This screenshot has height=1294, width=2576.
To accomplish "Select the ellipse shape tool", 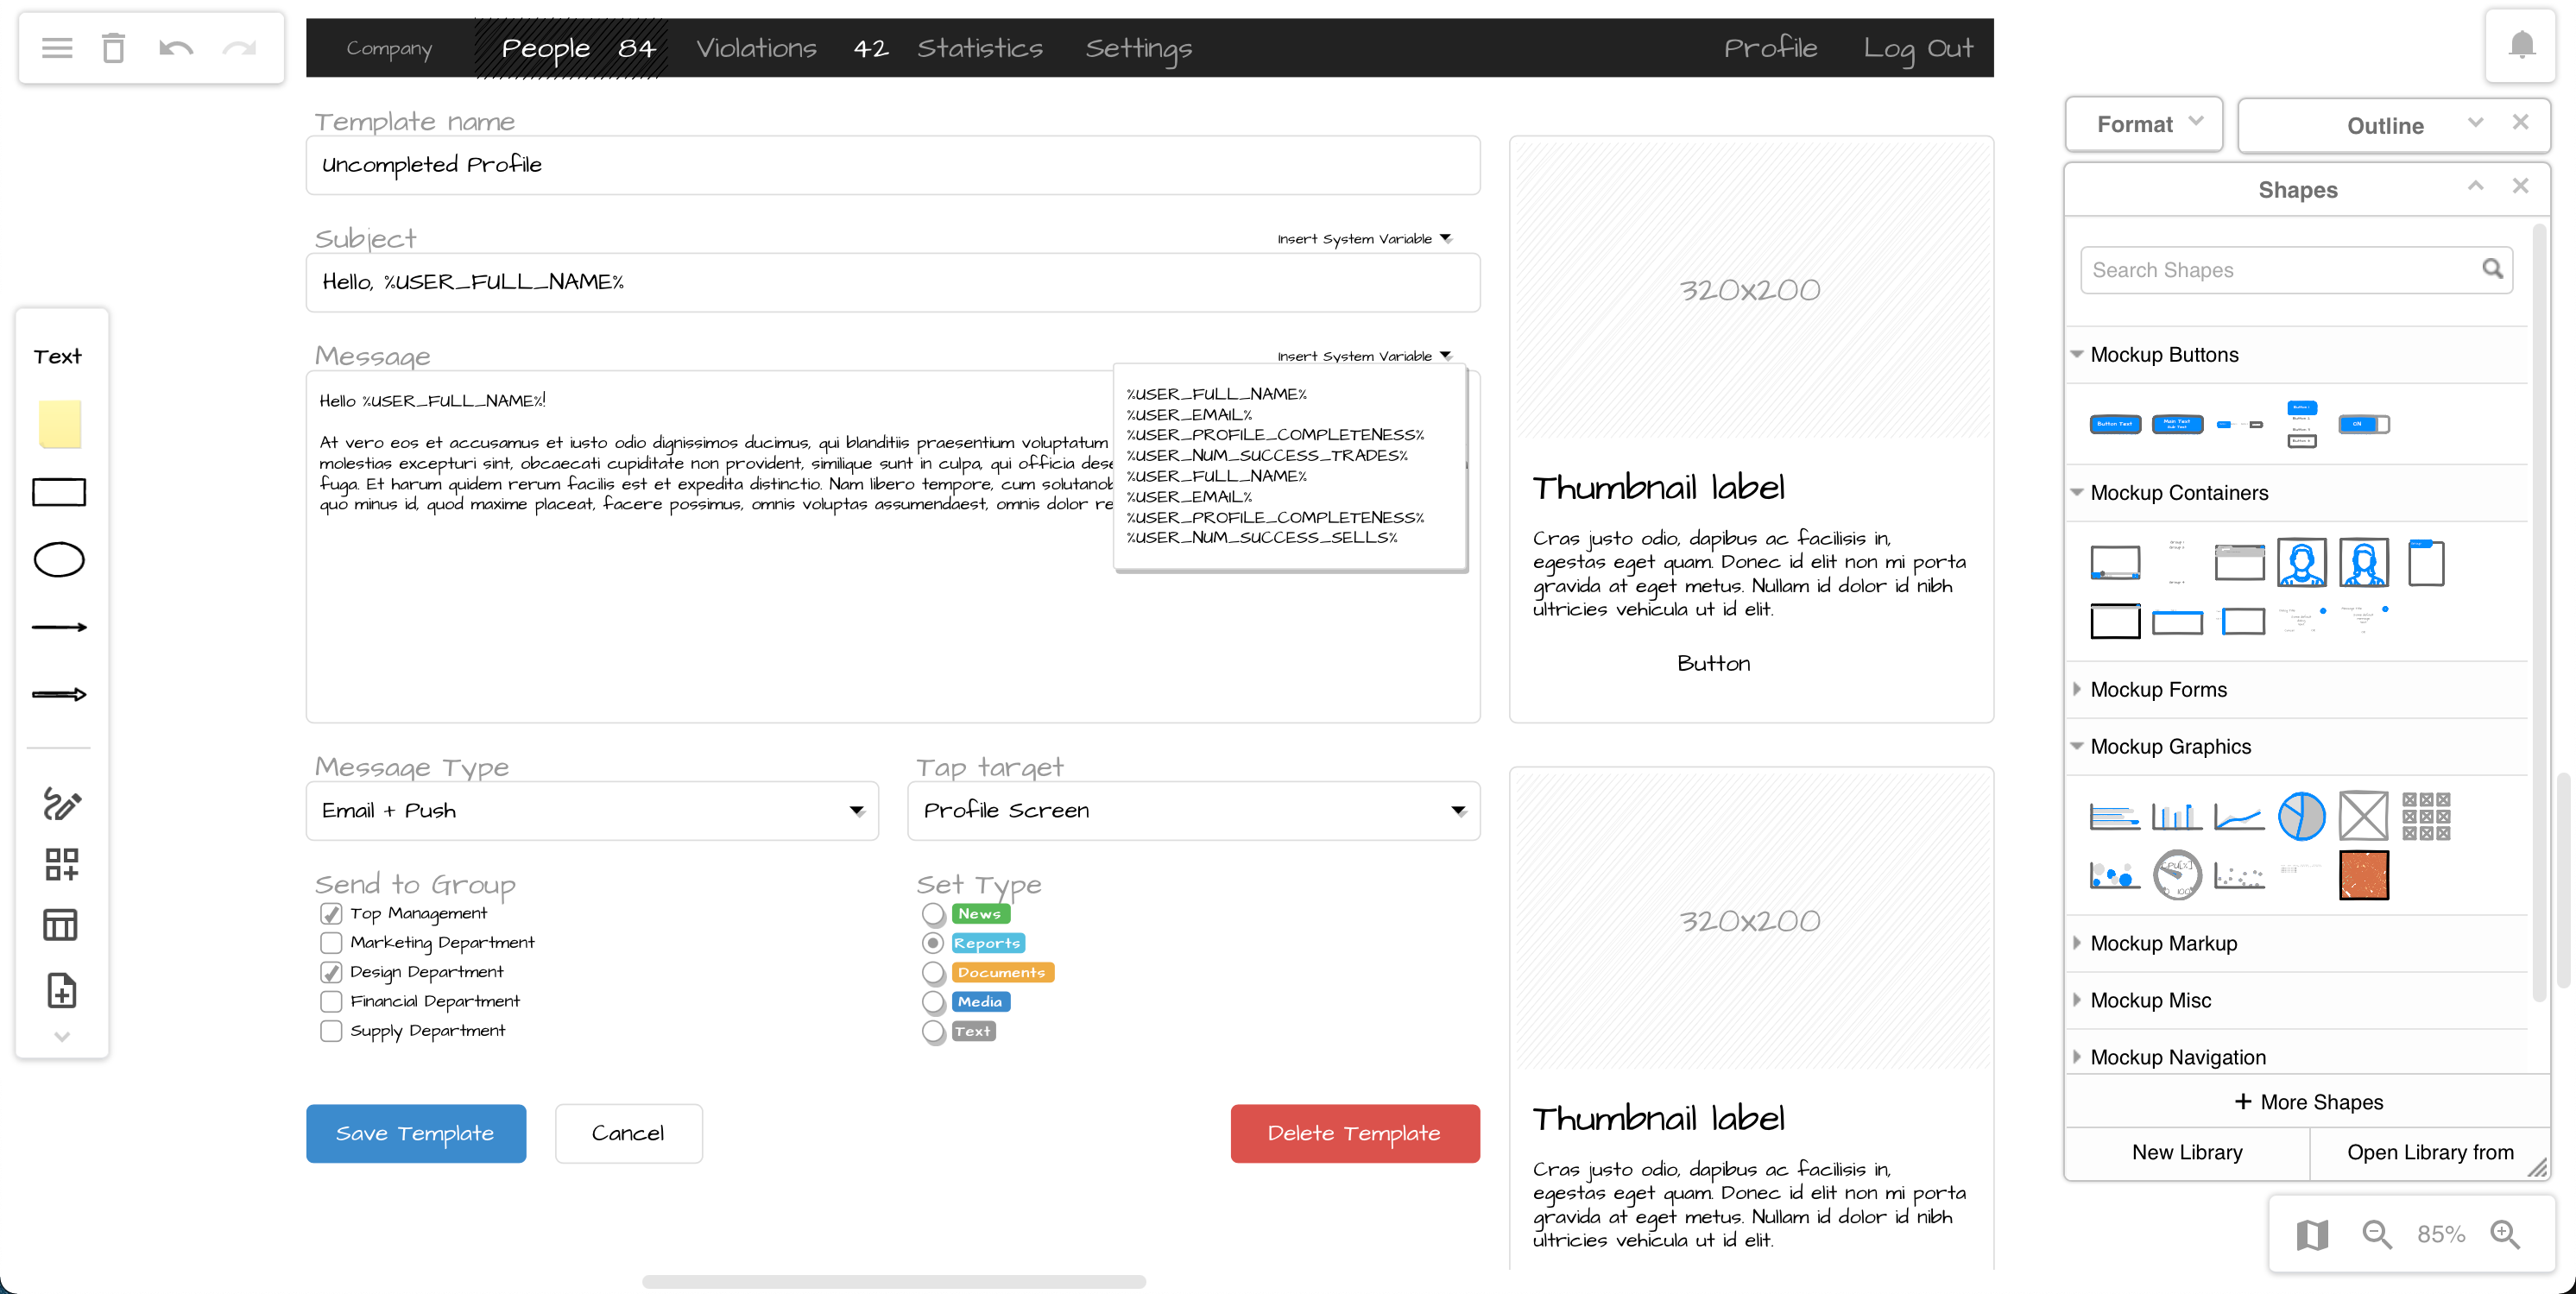I will point(59,559).
